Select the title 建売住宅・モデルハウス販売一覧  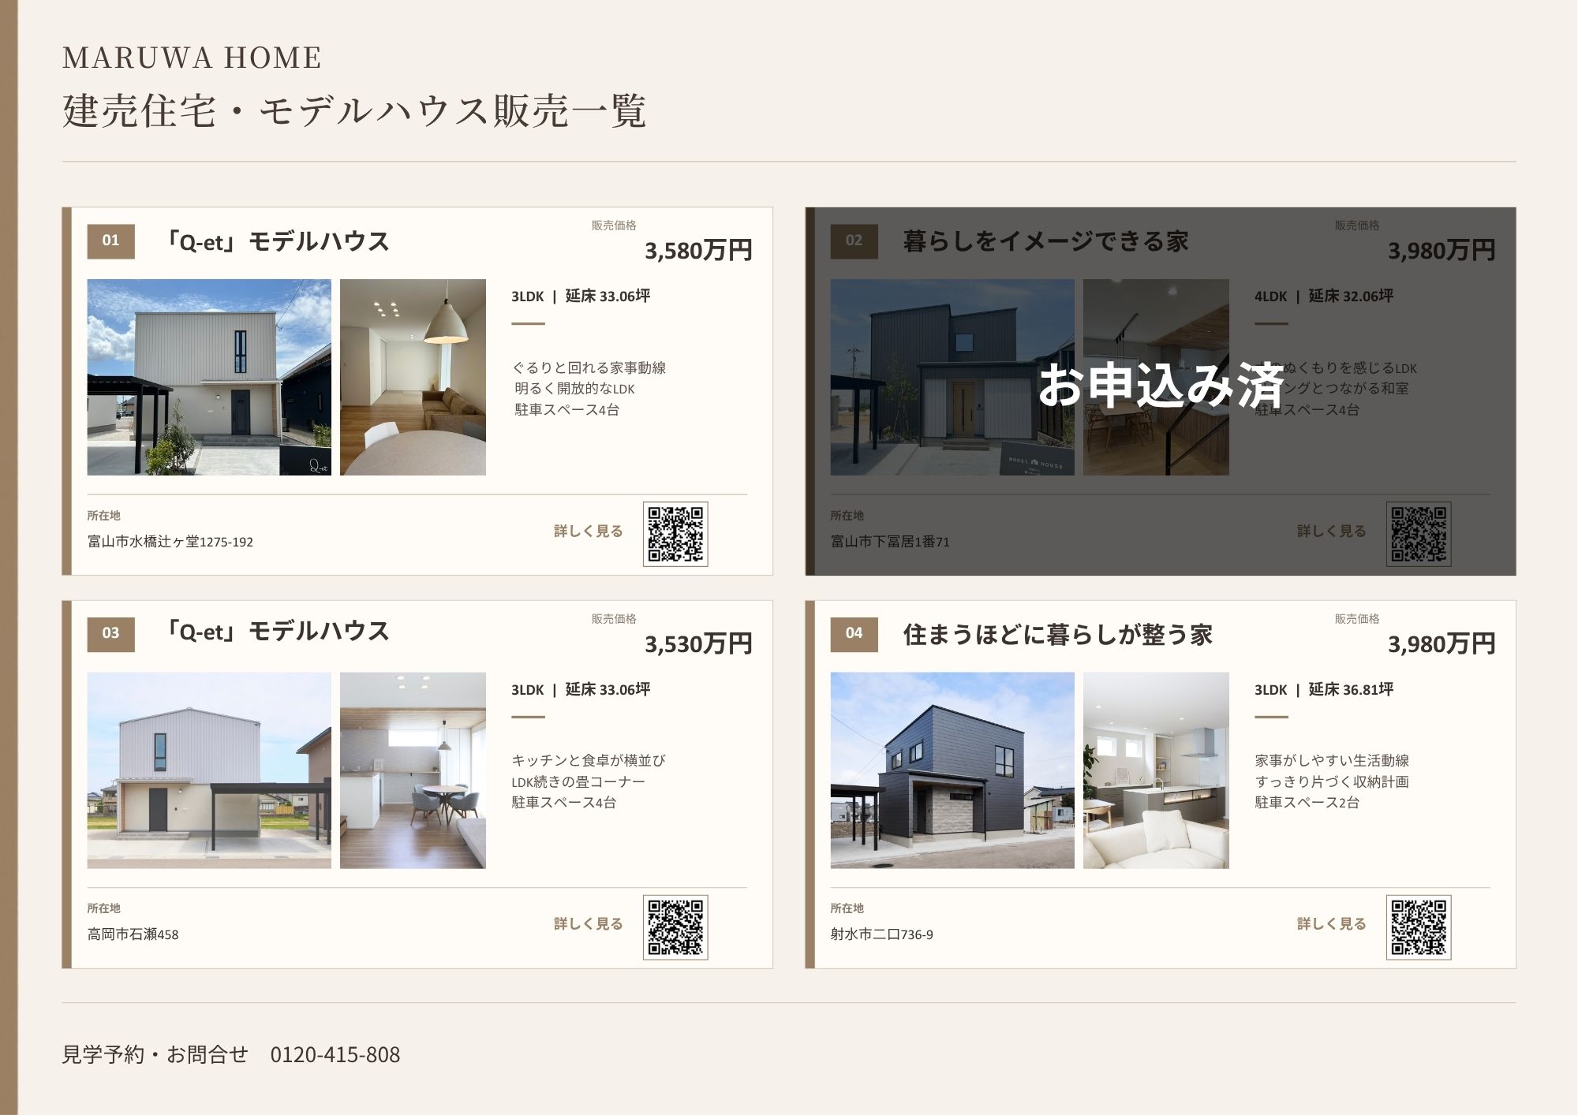click(x=354, y=110)
